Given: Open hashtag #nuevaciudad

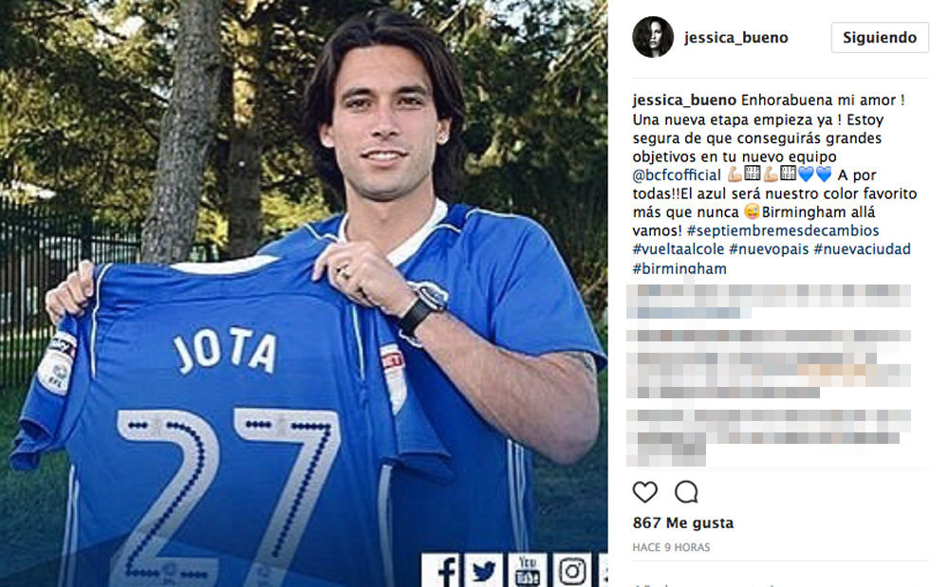Looking at the screenshot, I should pos(862,249).
